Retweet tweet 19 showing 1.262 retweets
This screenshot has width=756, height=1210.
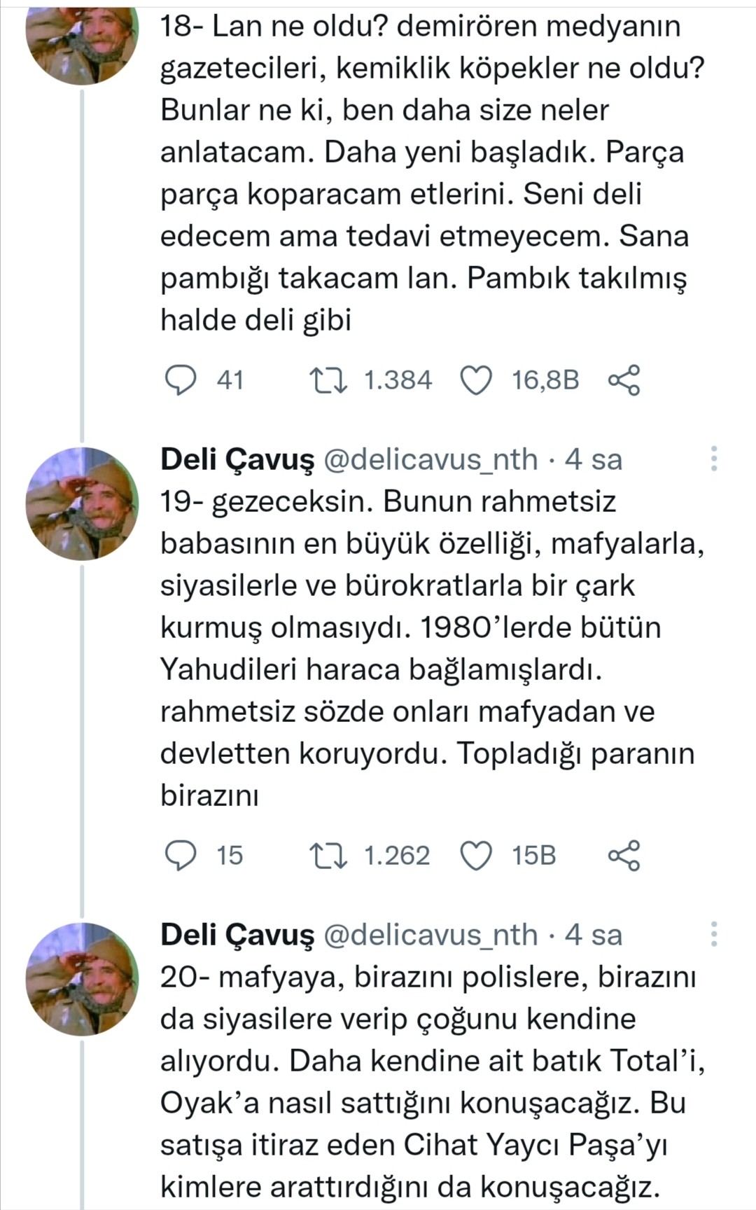[x=328, y=856]
